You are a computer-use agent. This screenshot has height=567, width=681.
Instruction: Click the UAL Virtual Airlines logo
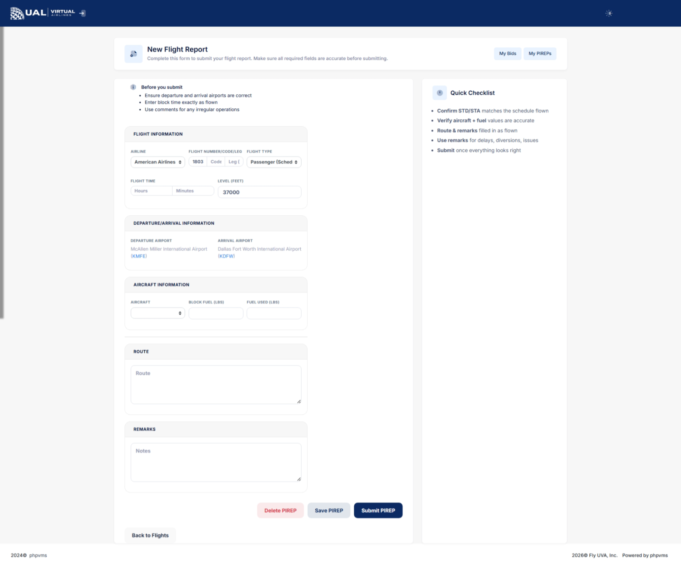tap(42, 13)
